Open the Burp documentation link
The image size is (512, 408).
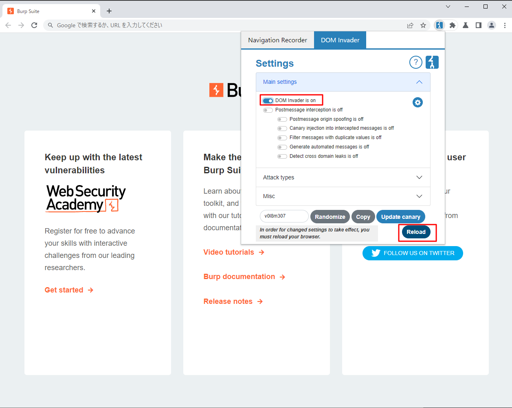tap(244, 277)
